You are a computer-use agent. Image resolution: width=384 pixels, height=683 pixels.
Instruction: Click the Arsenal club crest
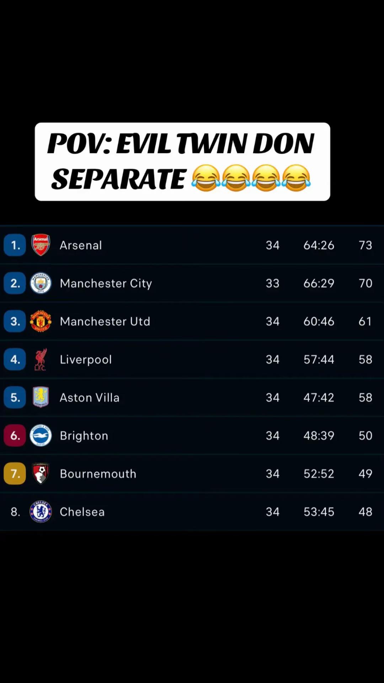(41, 245)
